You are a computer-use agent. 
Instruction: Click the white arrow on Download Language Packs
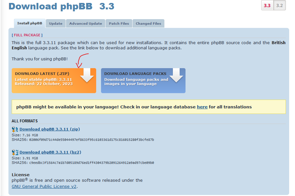176,75
